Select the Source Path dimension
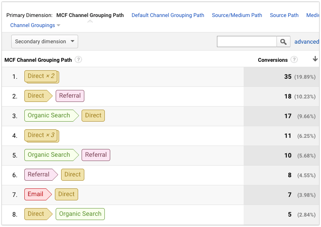 [284, 15]
